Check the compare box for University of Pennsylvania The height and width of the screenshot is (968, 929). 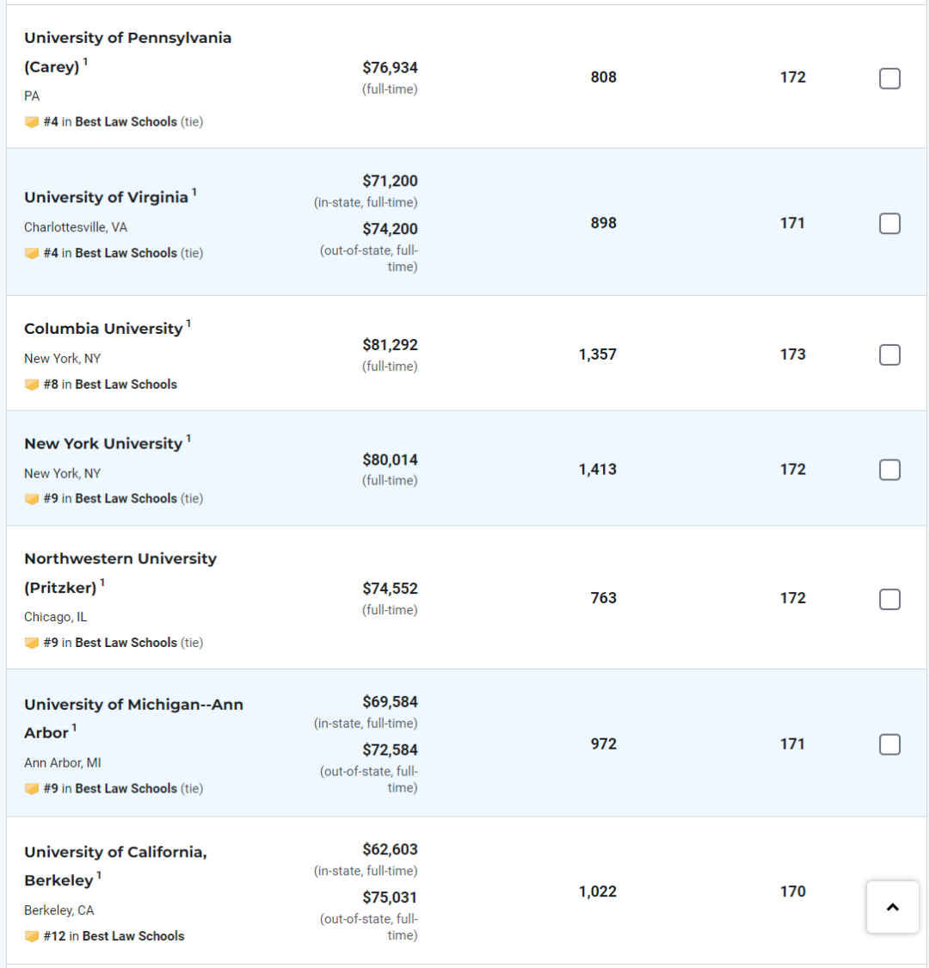[x=889, y=78]
